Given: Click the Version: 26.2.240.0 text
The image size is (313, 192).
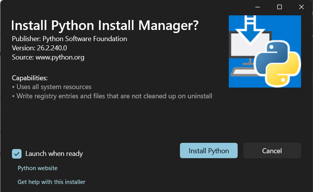Looking at the screenshot, I should 39,48.
